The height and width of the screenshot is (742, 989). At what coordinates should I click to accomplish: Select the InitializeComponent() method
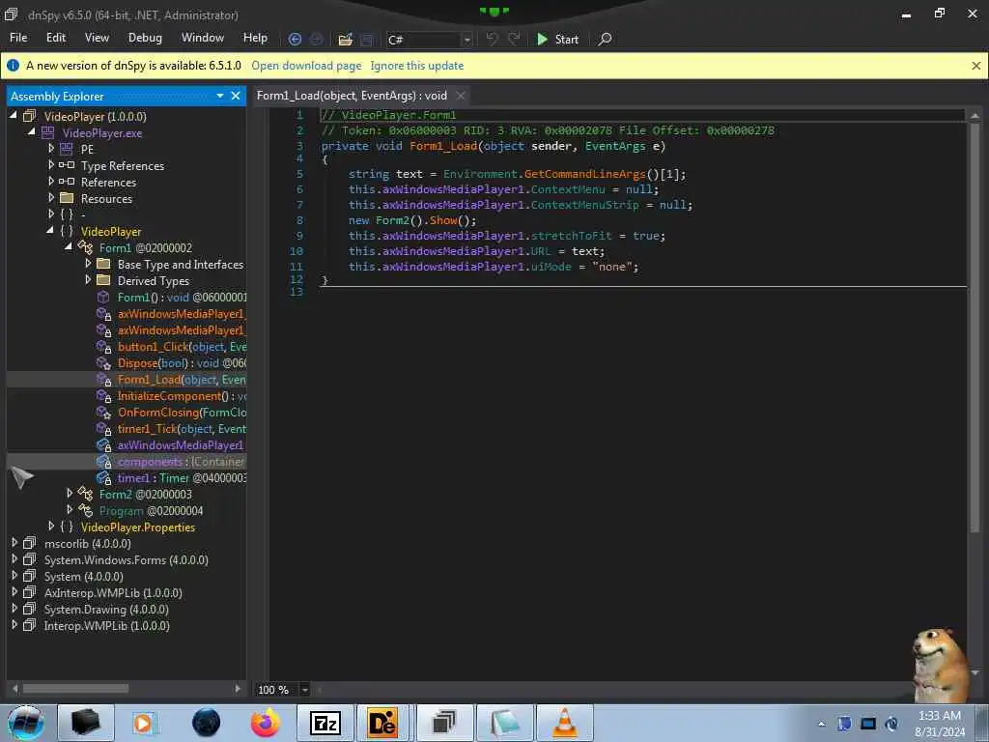coord(182,395)
